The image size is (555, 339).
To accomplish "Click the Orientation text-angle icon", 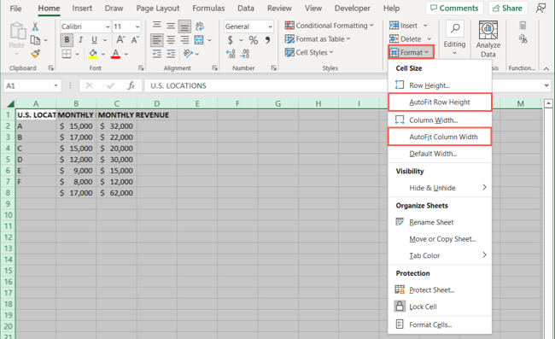I will [x=188, y=54].
